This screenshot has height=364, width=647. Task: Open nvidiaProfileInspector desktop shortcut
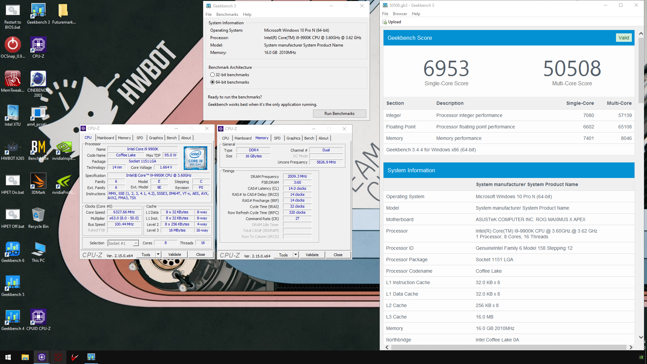pos(64,184)
